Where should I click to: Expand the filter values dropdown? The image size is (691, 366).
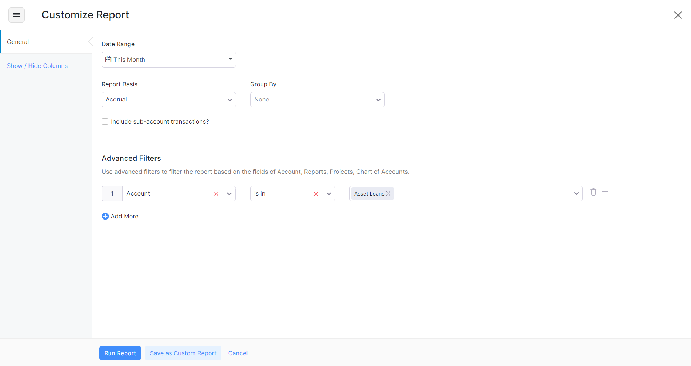coord(576,193)
